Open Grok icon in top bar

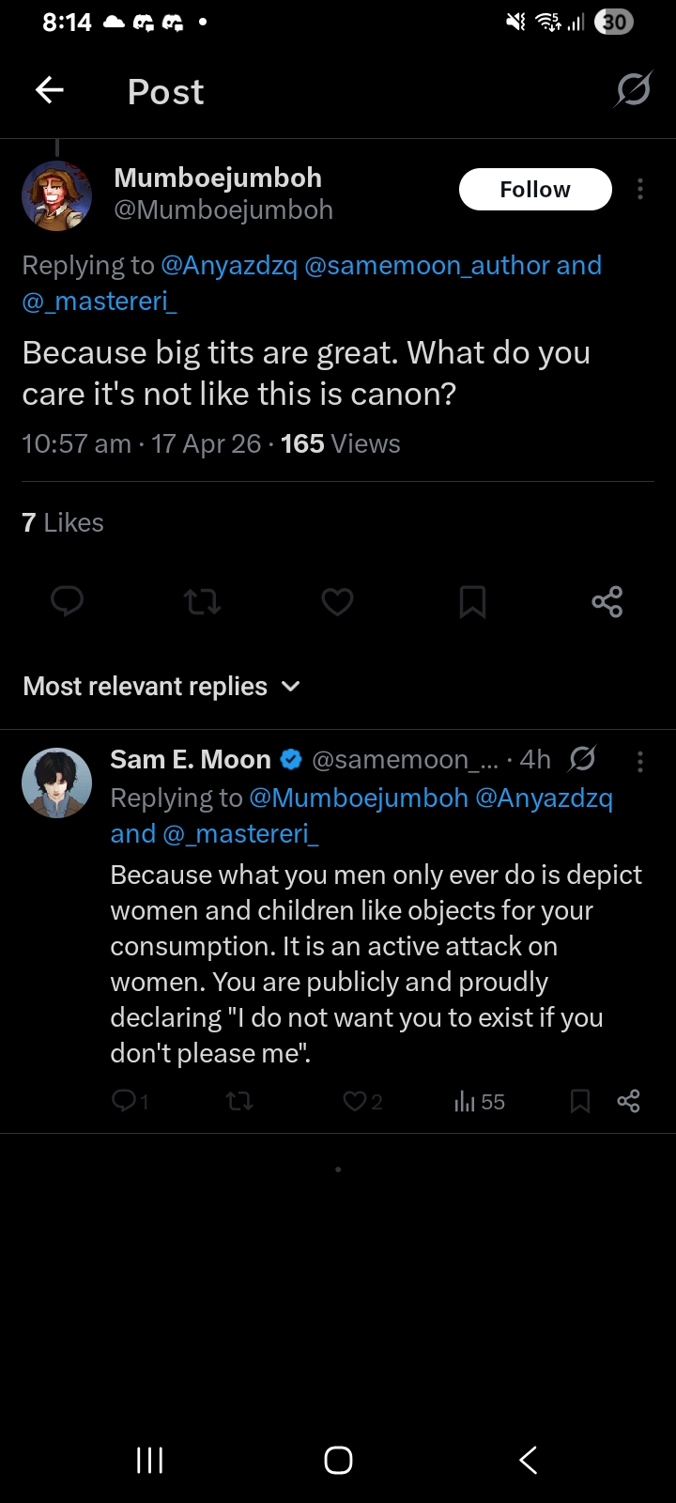(633, 90)
